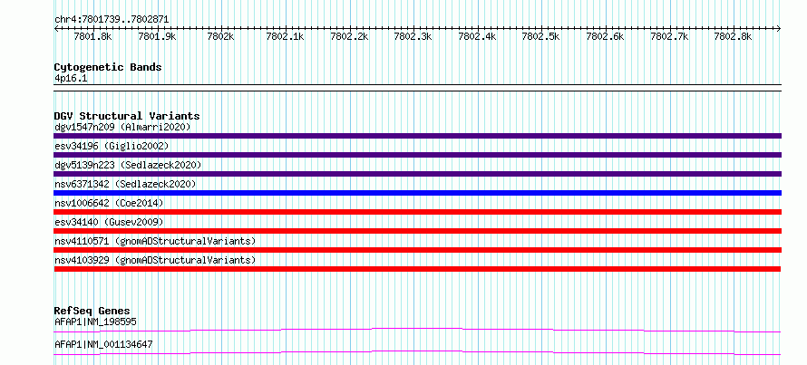Open the DGV Structural Variants track heading
This screenshot has width=807, height=365.
pos(127,116)
